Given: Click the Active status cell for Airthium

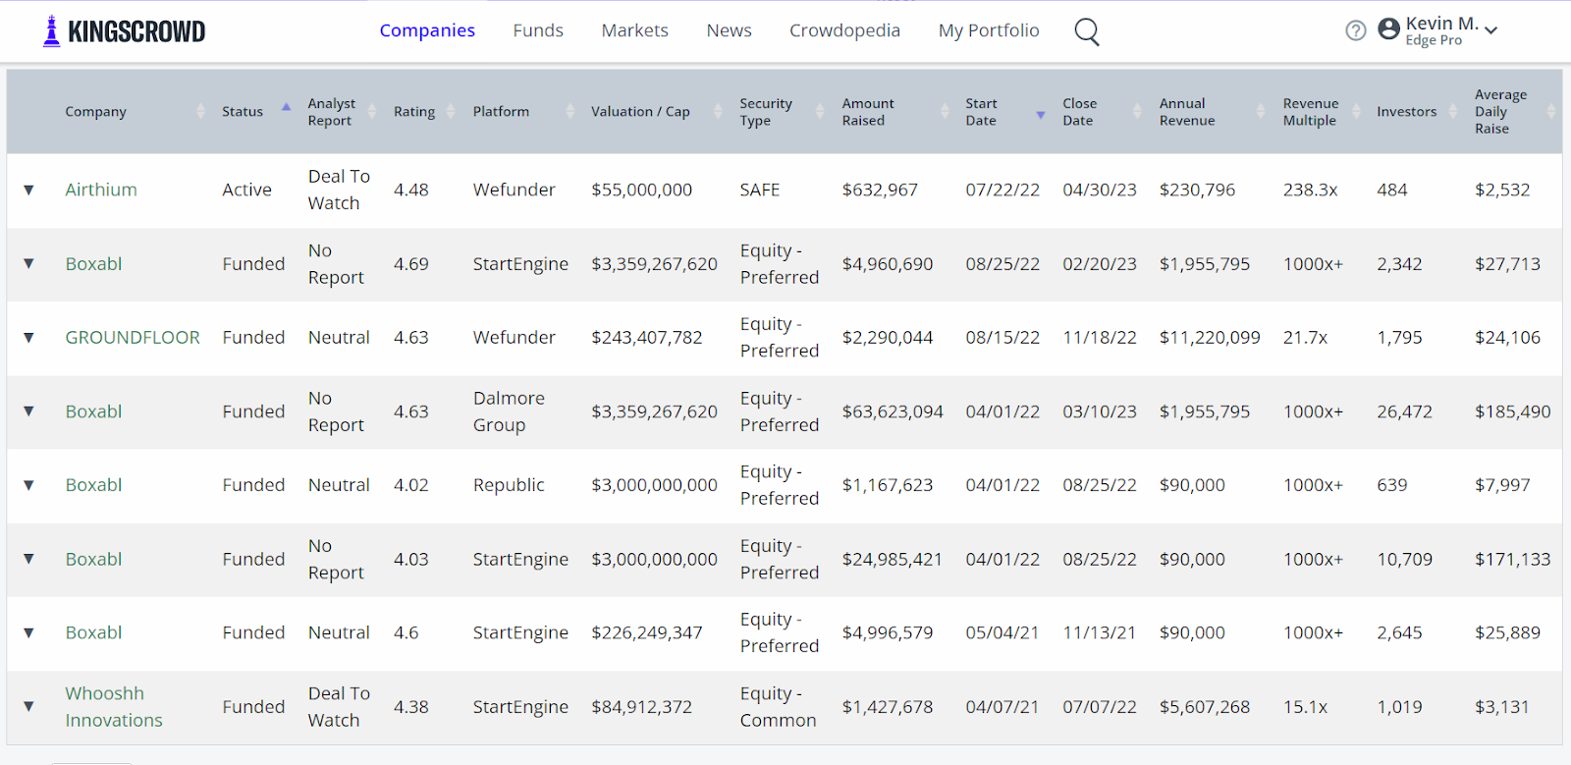Looking at the screenshot, I should tap(246, 190).
